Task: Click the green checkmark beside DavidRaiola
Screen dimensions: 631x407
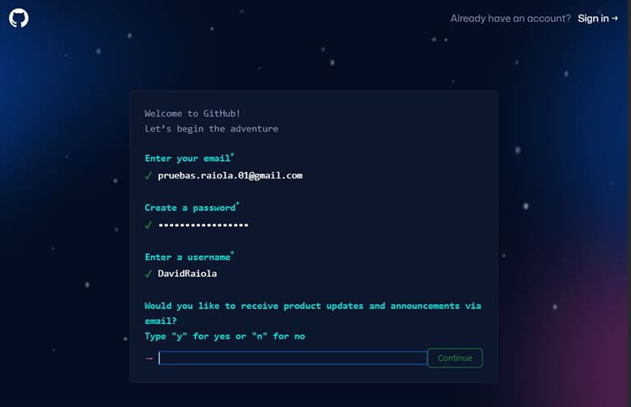Action: click(x=149, y=274)
